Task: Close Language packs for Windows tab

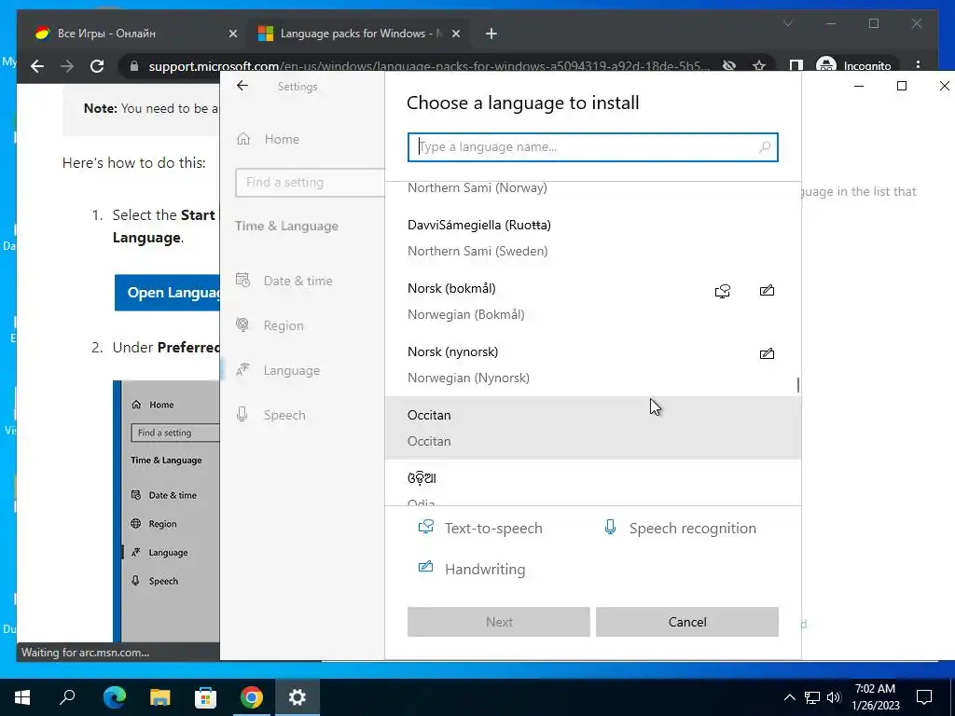Action: (x=455, y=34)
